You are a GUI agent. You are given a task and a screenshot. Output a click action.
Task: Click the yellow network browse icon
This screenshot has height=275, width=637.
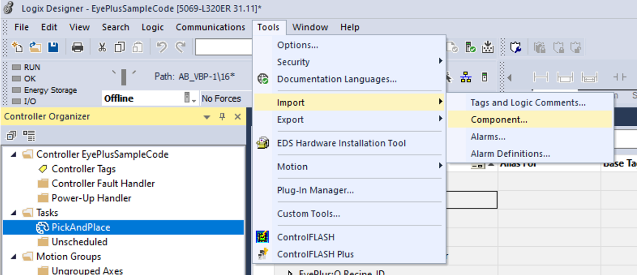466,78
